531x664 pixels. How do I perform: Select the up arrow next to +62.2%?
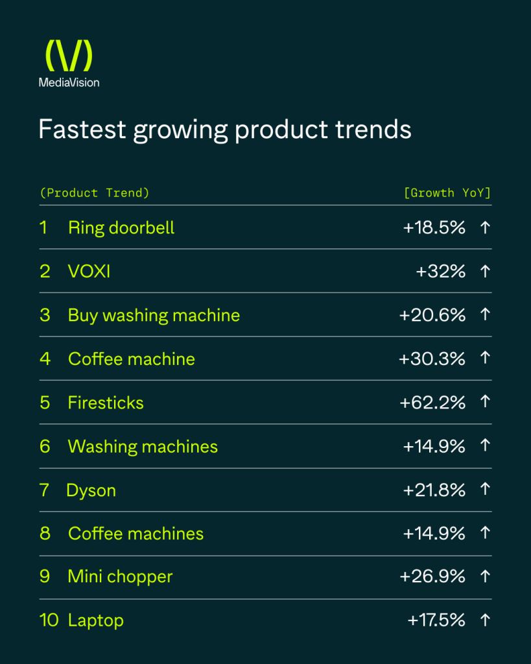coord(484,402)
